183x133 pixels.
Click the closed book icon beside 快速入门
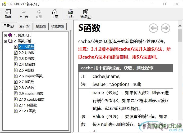click(x=10, y=35)
